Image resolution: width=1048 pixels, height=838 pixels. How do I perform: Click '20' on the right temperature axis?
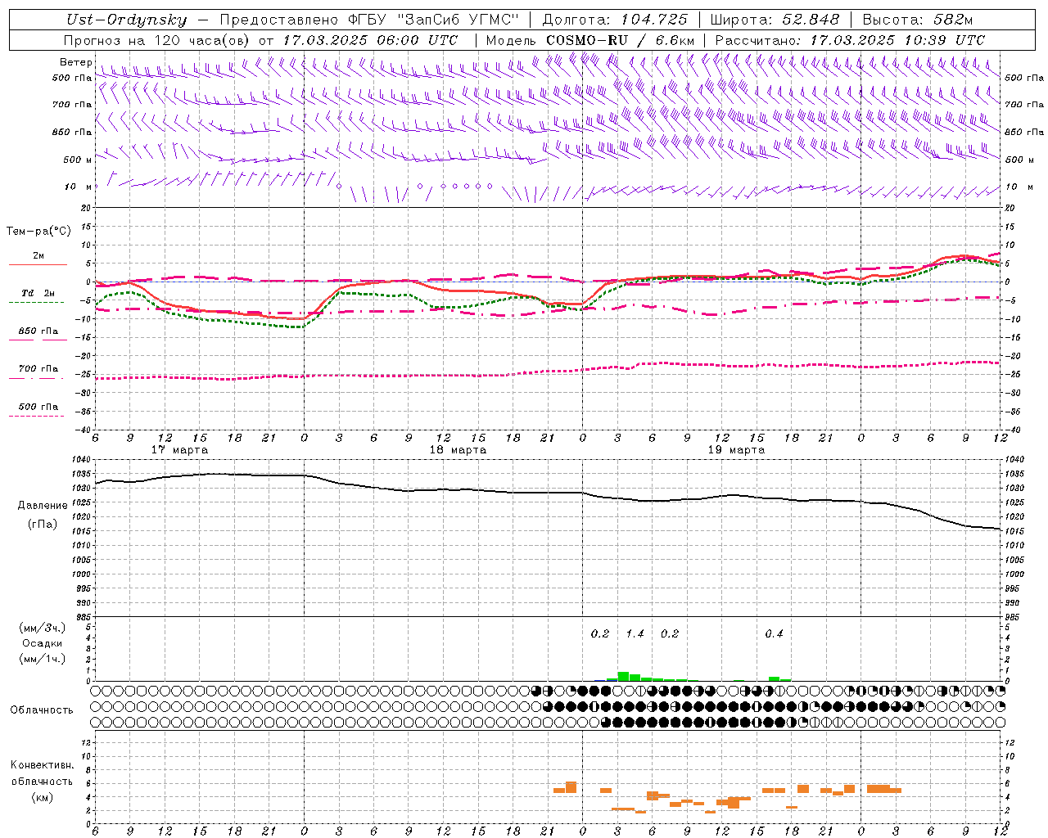click(x=1010, y=208)
